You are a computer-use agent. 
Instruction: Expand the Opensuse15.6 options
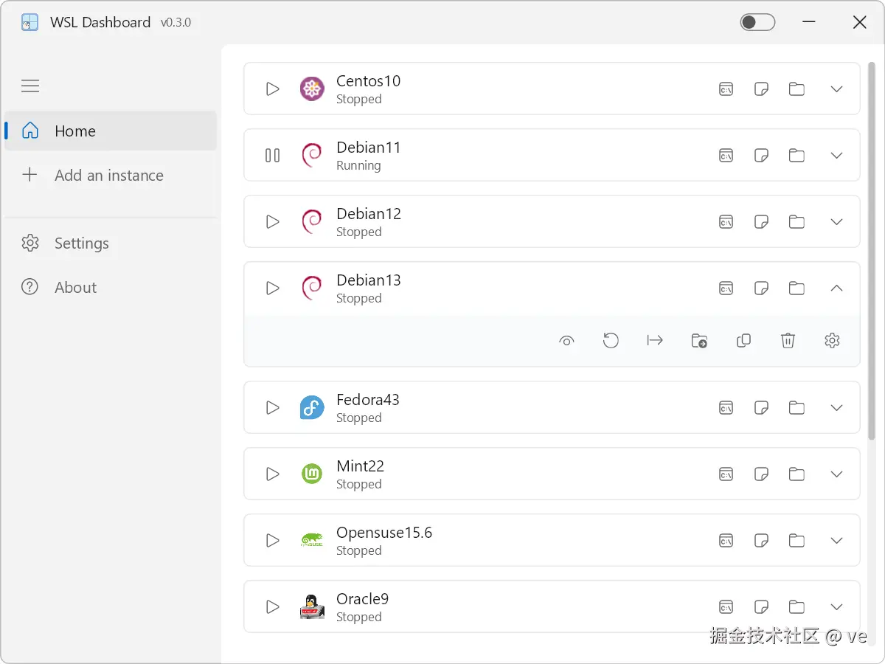(836, 541)
